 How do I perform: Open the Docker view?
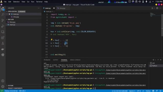[x=3, y=49]
